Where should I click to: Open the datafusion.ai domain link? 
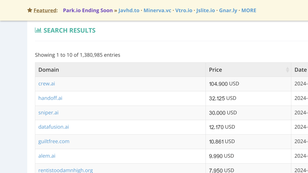tap(54, 127)
